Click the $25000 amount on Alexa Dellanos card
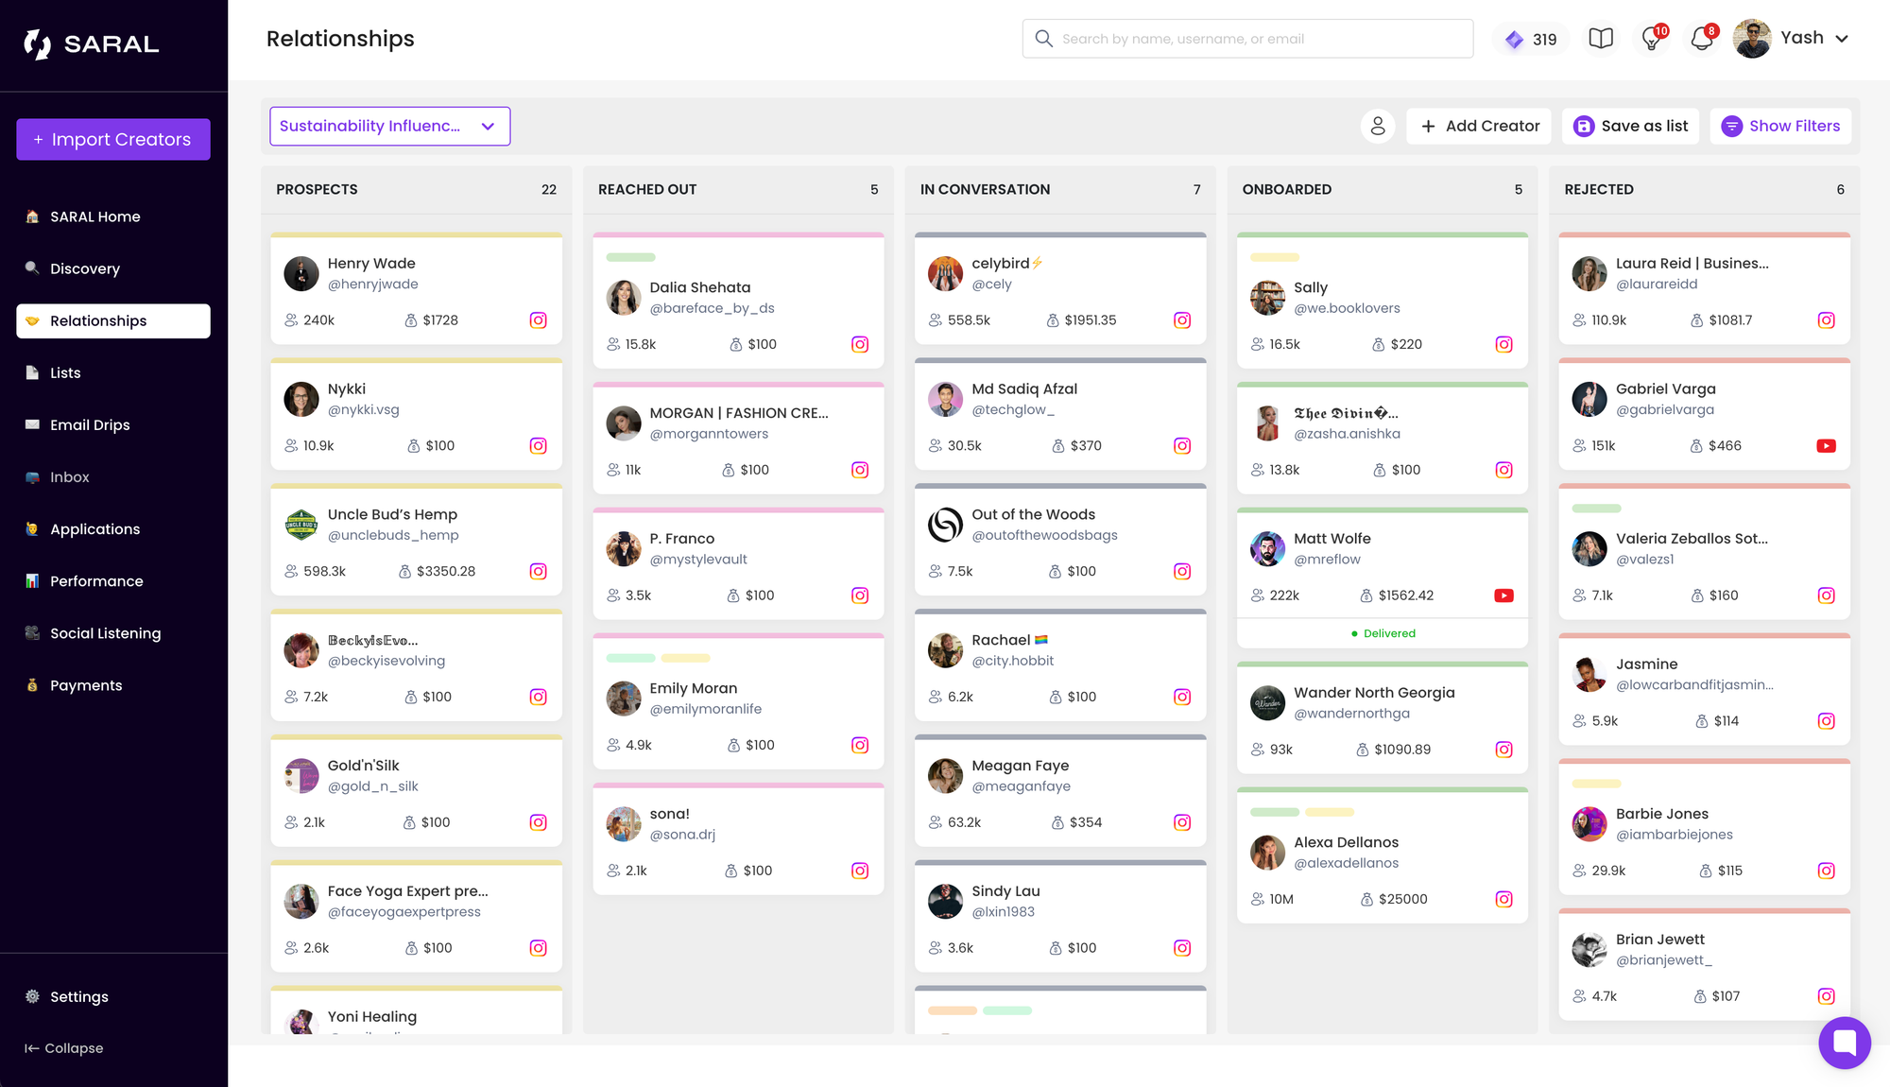The width and height of the screenshot is (1890, 1087). tap(1402, 899)
